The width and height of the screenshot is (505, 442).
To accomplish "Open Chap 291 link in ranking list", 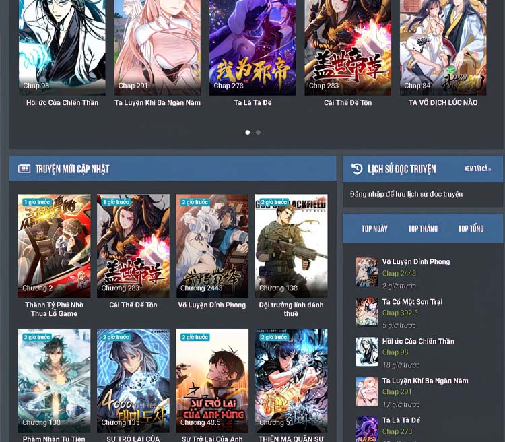I will [397, 391].
